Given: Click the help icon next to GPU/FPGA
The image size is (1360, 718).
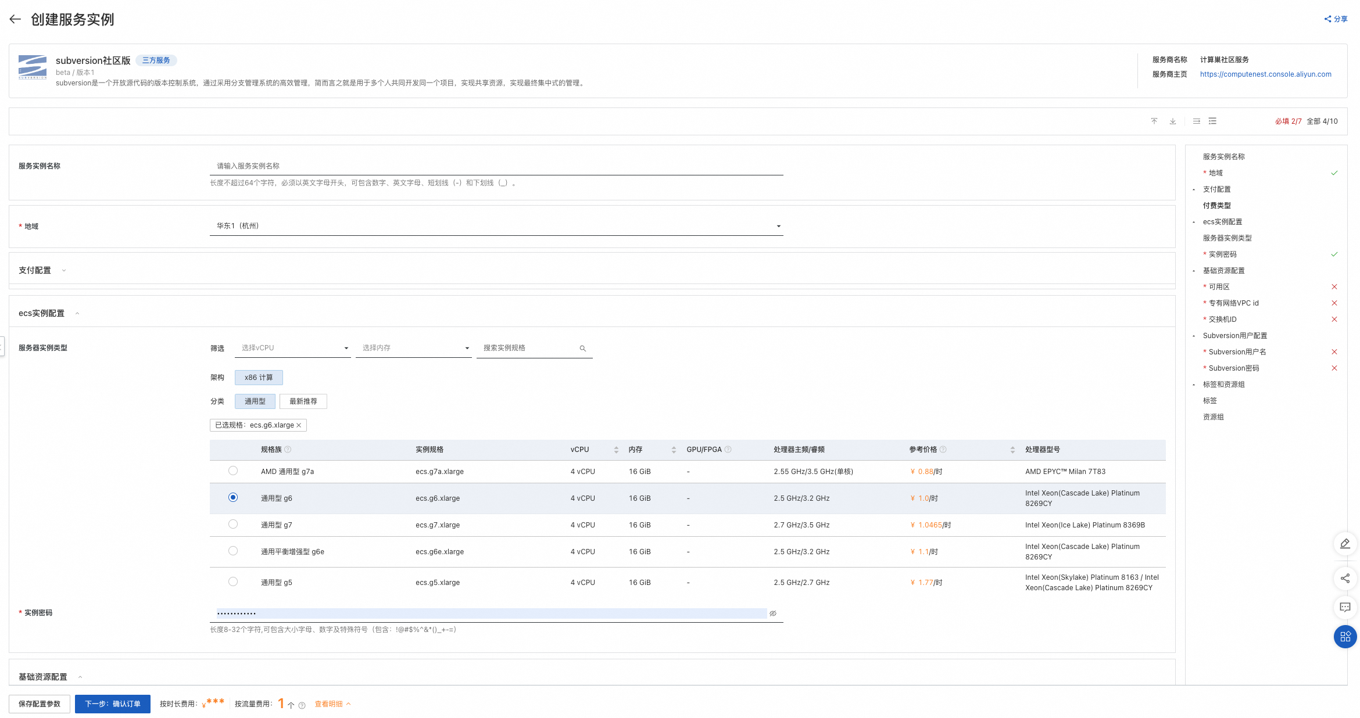Looking at the screenshot, I should [x=728, y=450].
